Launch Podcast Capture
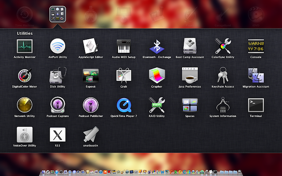 (58, 105)
